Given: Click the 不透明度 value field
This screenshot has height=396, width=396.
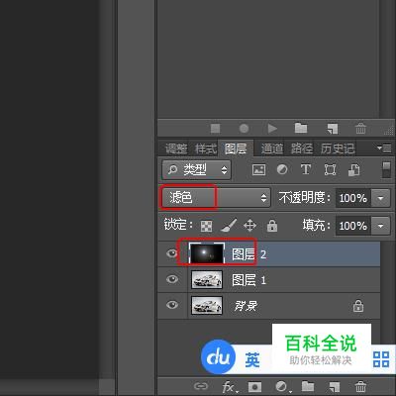Looking at the screenshot, I should (x=353, y=198).
